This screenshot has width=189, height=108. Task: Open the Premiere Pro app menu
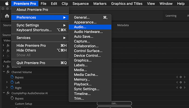point(25,4)
